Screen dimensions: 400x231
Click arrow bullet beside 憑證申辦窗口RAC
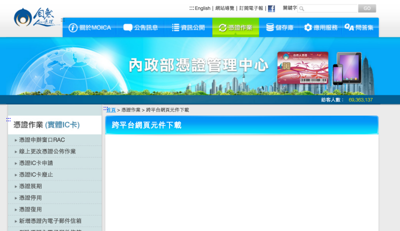[x=16, y=140]
